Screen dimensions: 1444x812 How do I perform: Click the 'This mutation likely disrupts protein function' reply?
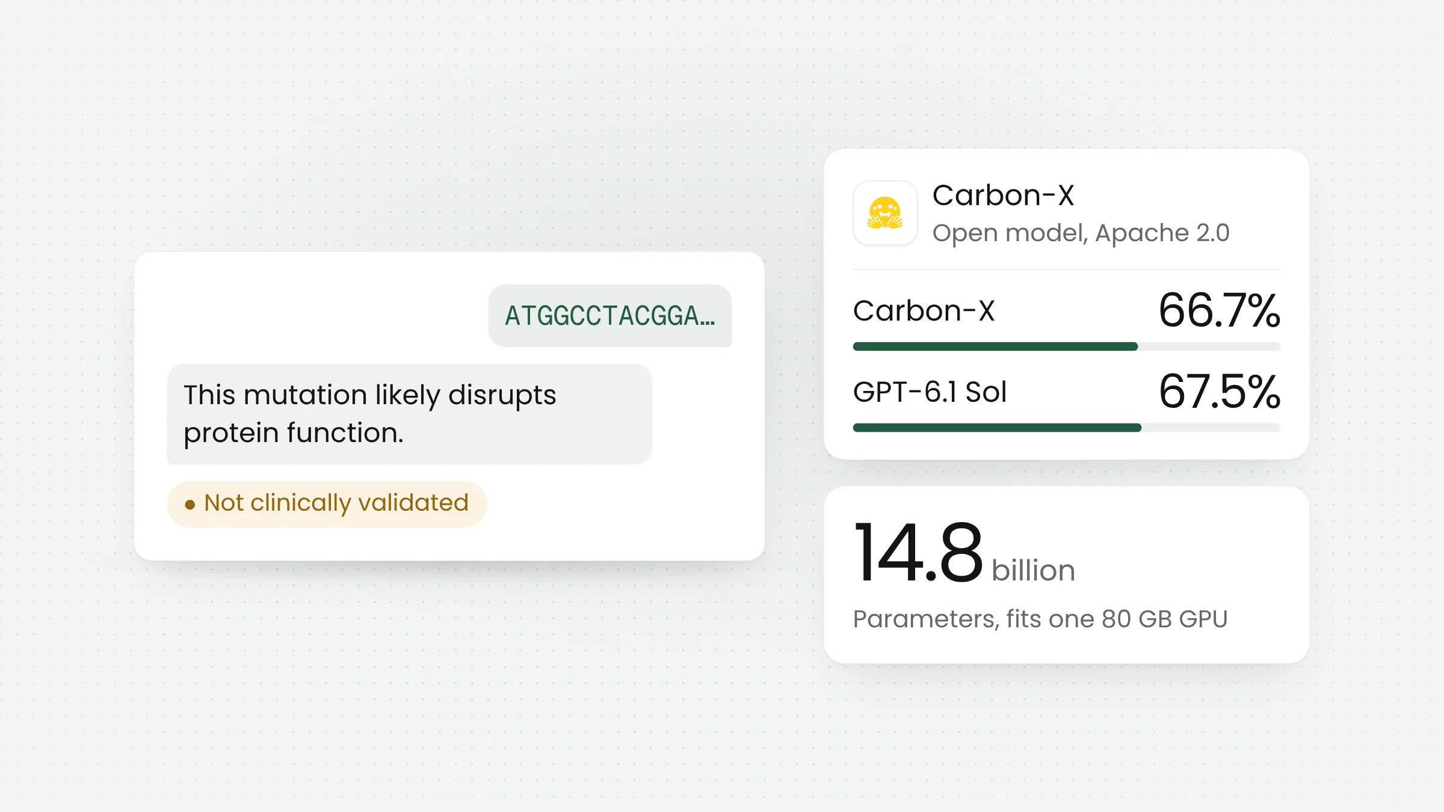click(x=409, y=414)
